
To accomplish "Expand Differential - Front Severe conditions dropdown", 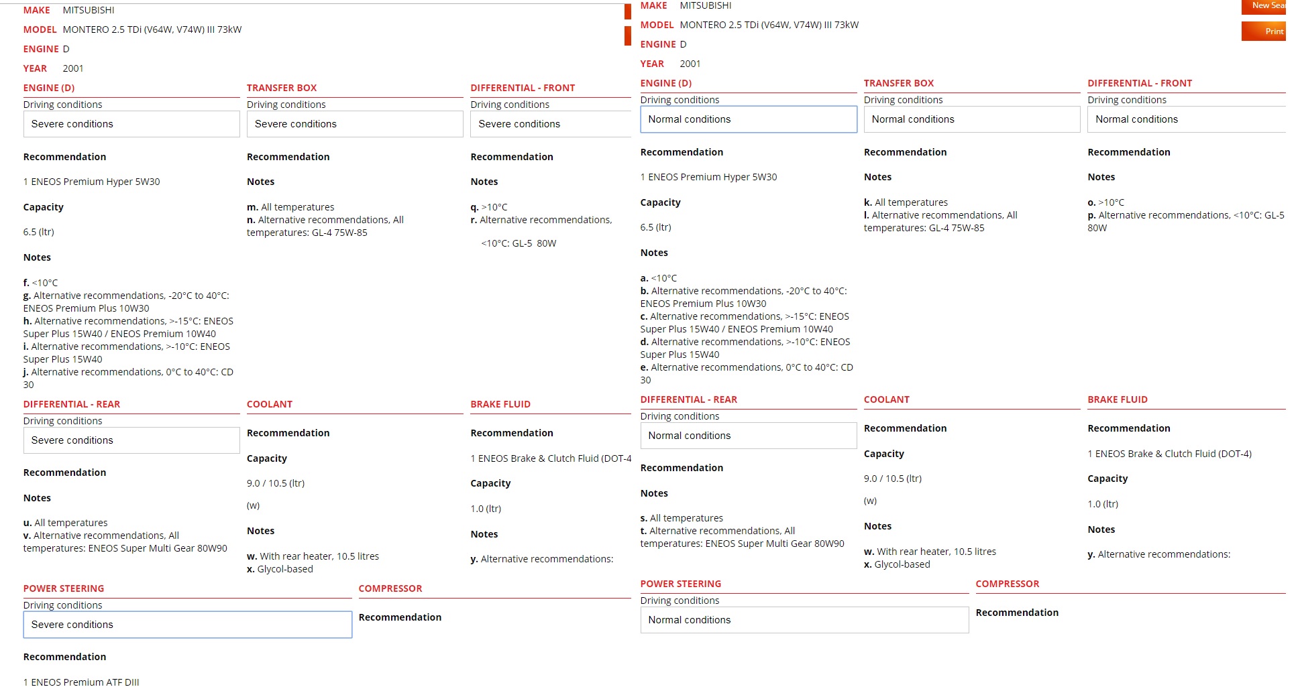I will (550, 124).
